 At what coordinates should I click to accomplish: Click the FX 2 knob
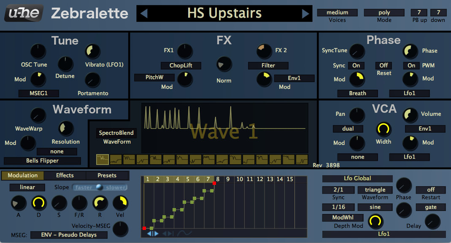(x=264, y=51)
